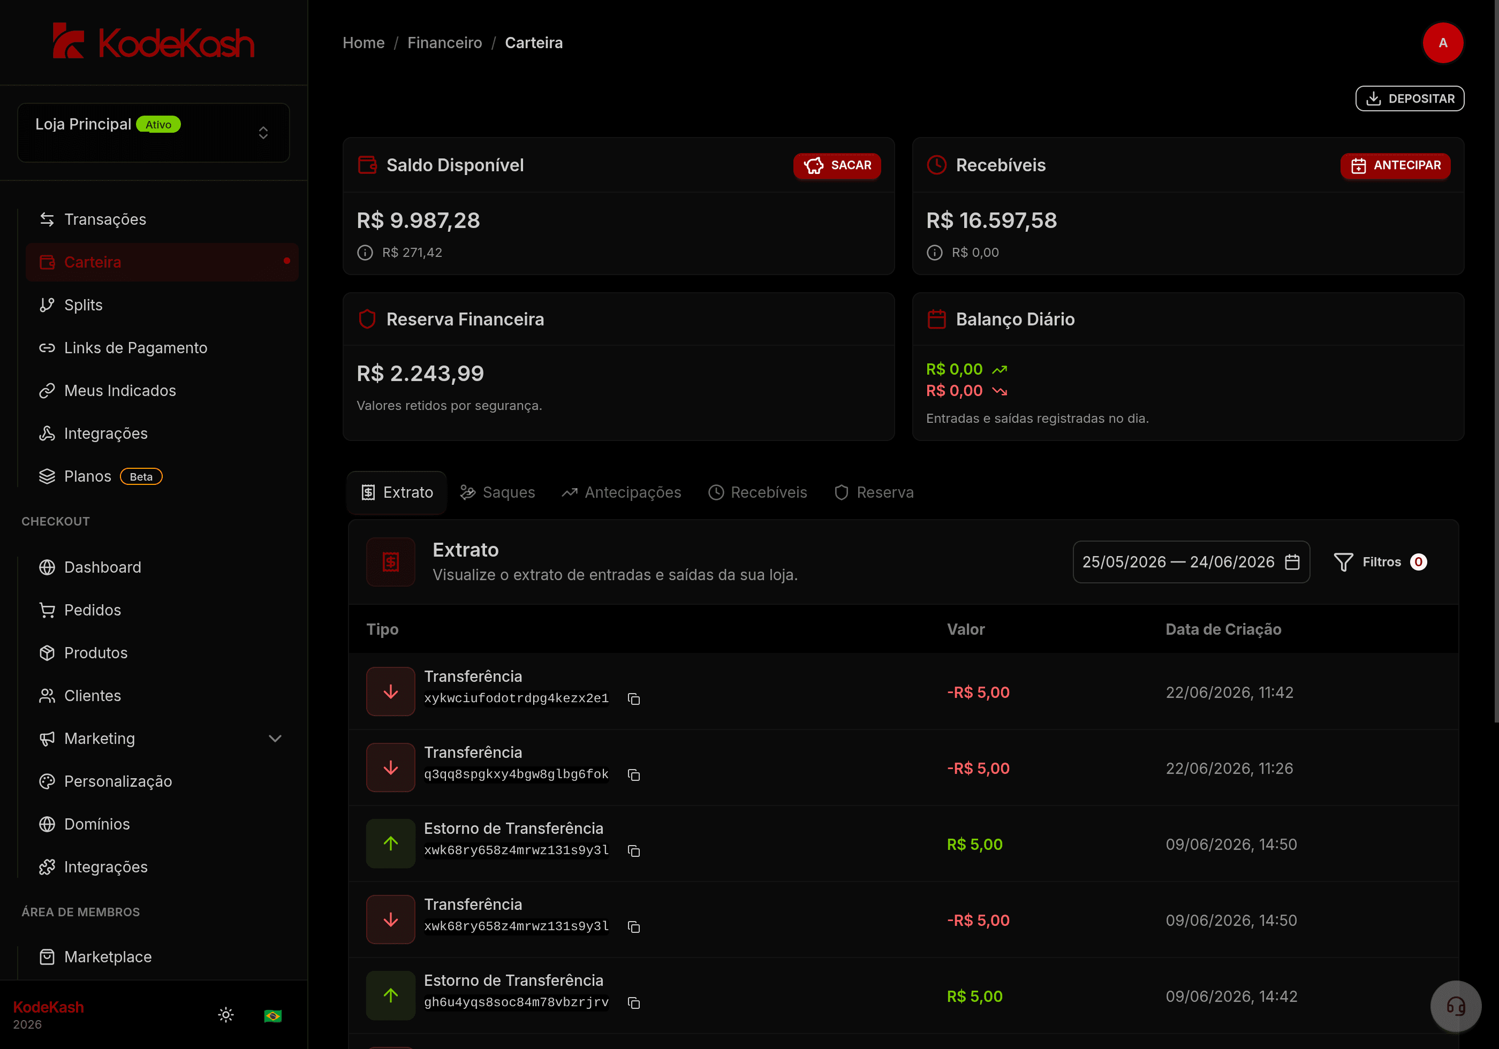Click the DEPOSITAR button
Screen dimensions: 1499x1049
tap(1410, 98)
